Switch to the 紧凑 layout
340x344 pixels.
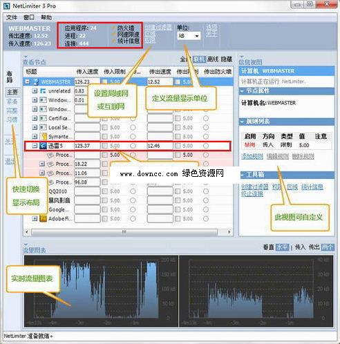click(12, 102)
